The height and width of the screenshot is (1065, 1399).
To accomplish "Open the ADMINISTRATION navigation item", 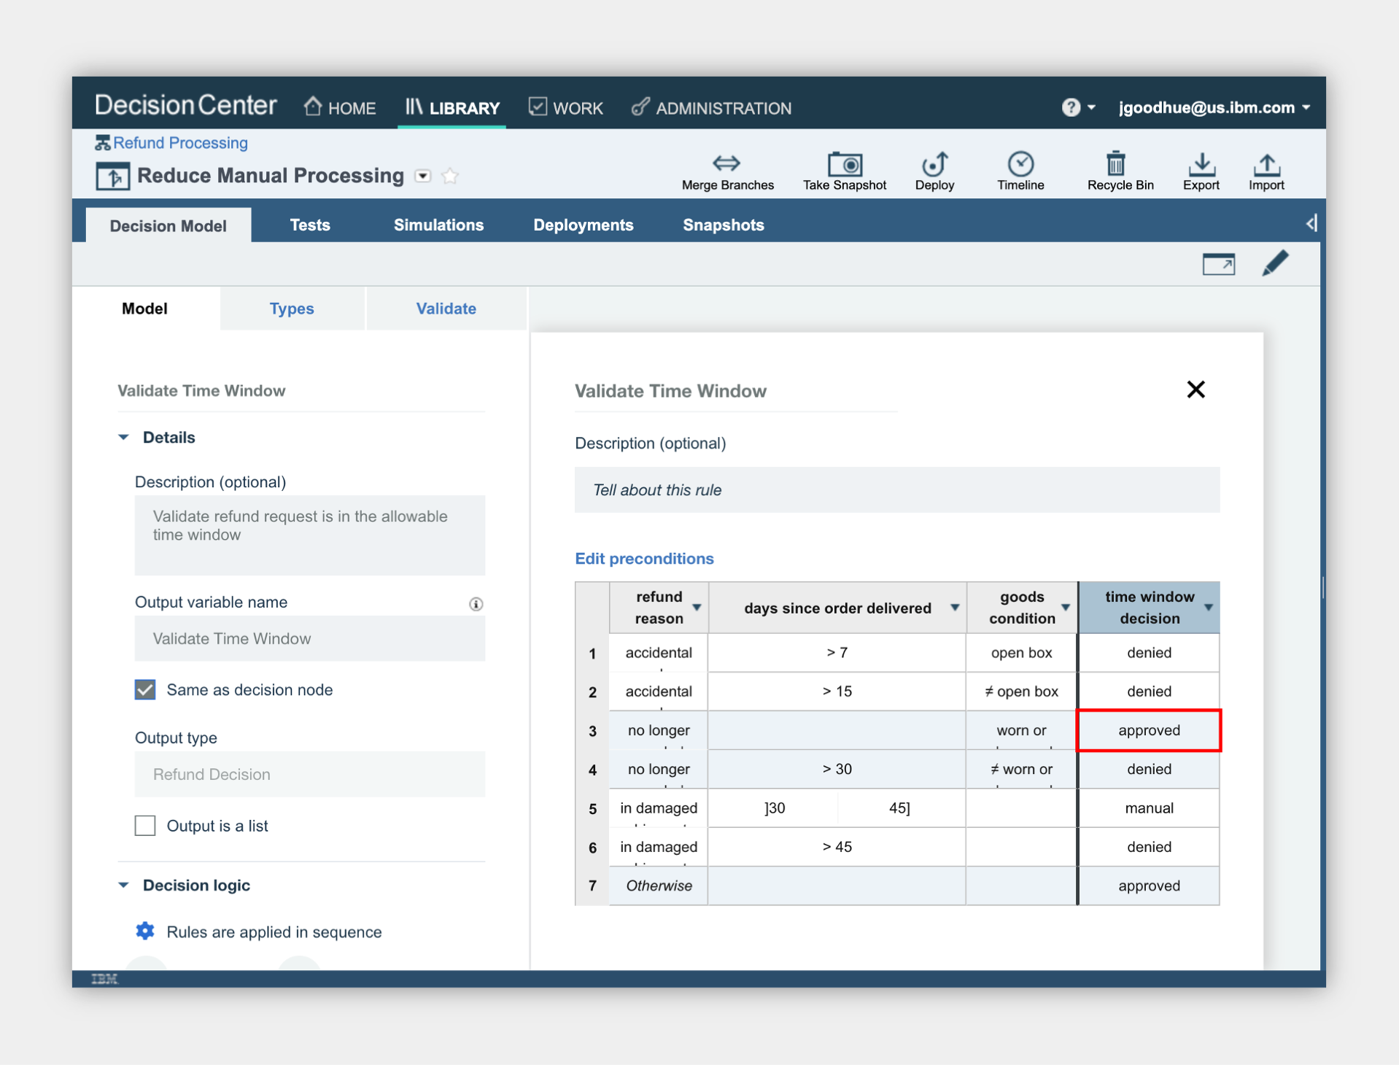I will pyautogui.click(x=711, y=108).
